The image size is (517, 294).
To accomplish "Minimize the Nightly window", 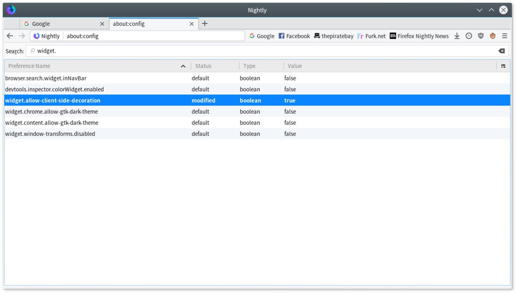I will [479, 10].
